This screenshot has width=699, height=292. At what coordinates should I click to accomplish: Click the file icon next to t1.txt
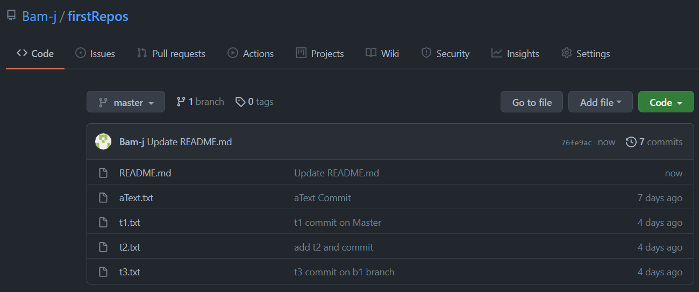103,223
